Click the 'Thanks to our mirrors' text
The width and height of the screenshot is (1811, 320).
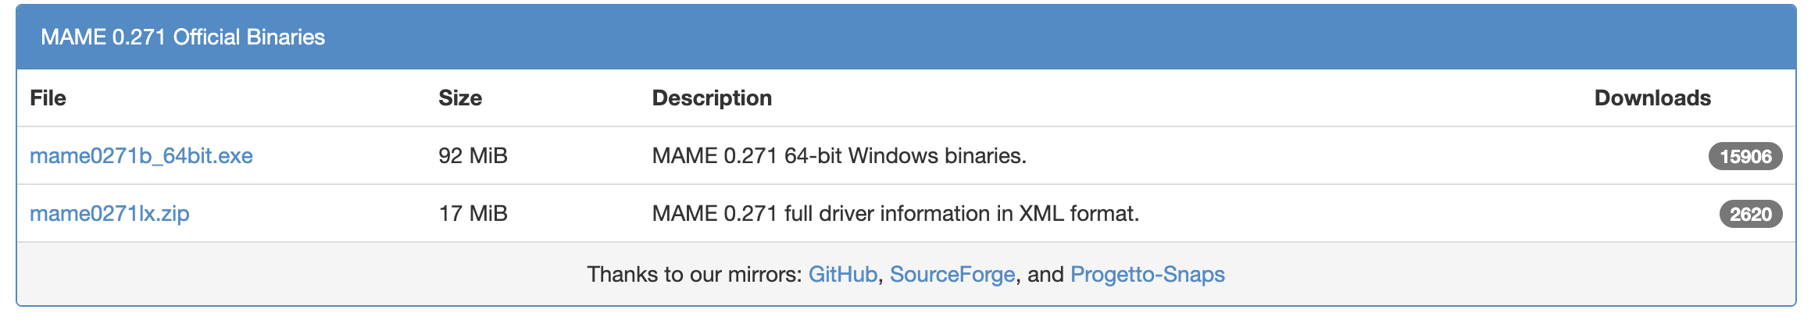[x=694, y=275]
